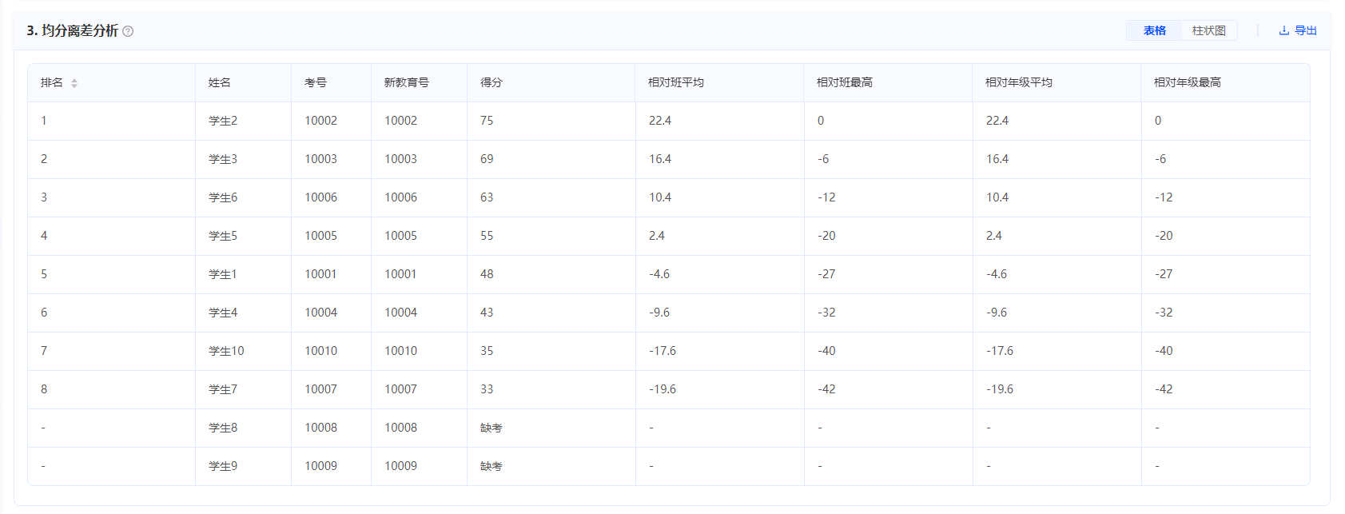Click the export download icon
The height and width of the screenshot is (514, 1345).
pos(1284,30)
